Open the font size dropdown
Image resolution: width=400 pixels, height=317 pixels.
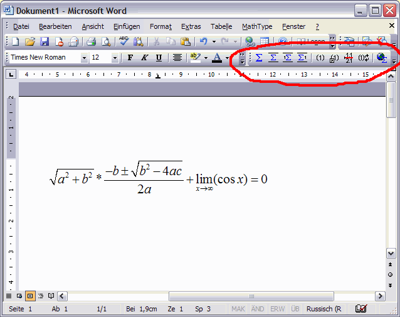pos(115,58)
